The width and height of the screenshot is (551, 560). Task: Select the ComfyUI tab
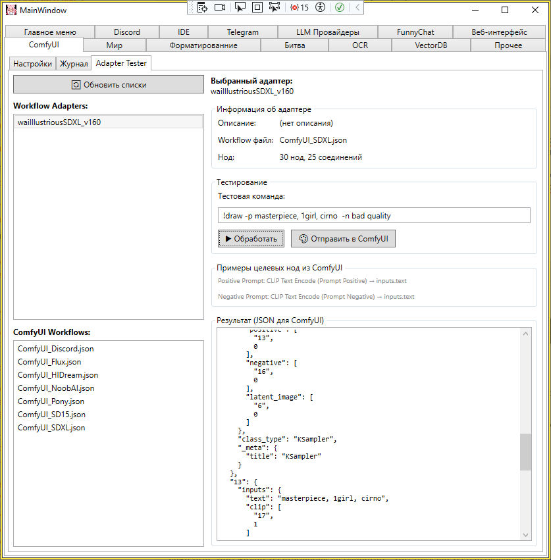point(44,45)
